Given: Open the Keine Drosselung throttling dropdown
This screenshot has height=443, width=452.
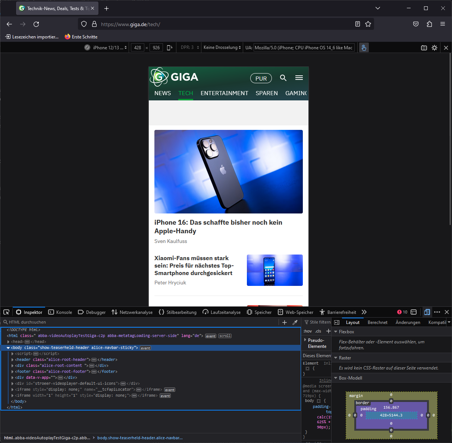Looking at the screenshot, I should [x=222, y=48].
